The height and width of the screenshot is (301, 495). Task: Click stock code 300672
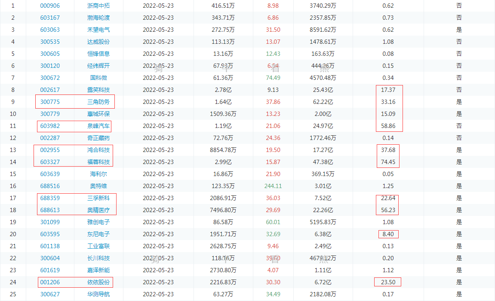point(50,78)
